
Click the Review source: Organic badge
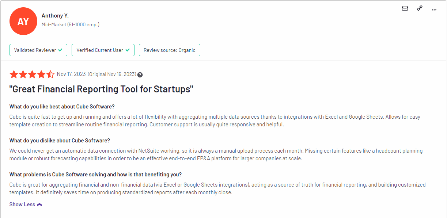pos(170,50)
